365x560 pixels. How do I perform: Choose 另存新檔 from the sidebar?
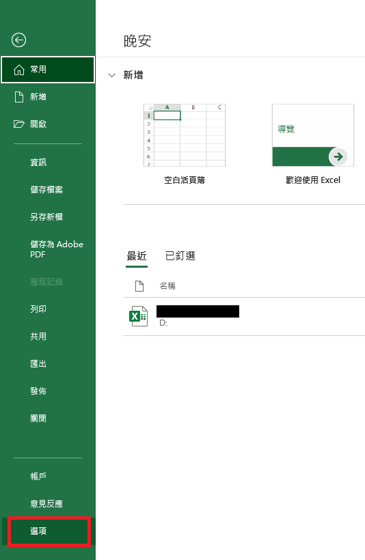(x=48, y=216)
